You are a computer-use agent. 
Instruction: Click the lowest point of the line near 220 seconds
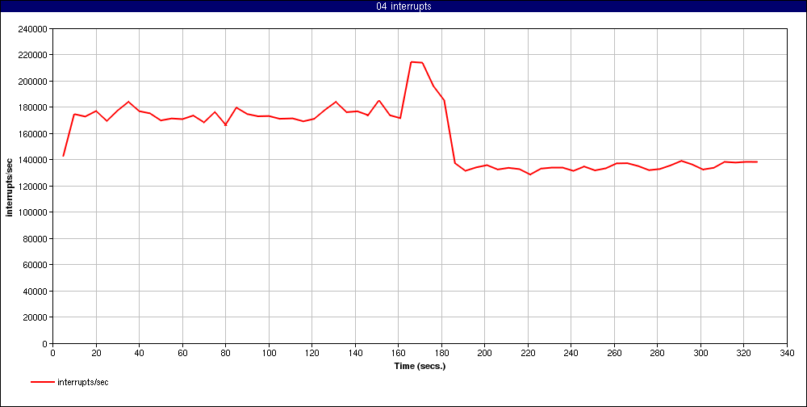click(529, 174)
